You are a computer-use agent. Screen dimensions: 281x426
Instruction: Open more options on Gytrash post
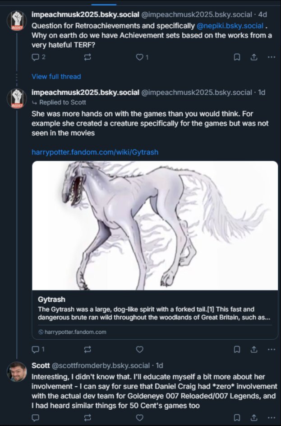(x=271, y=349)
